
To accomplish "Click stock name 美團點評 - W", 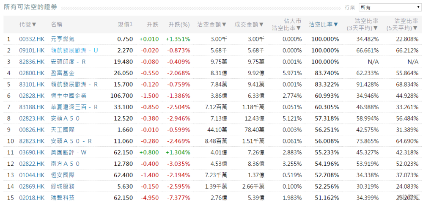I will (x=69, y=152).
